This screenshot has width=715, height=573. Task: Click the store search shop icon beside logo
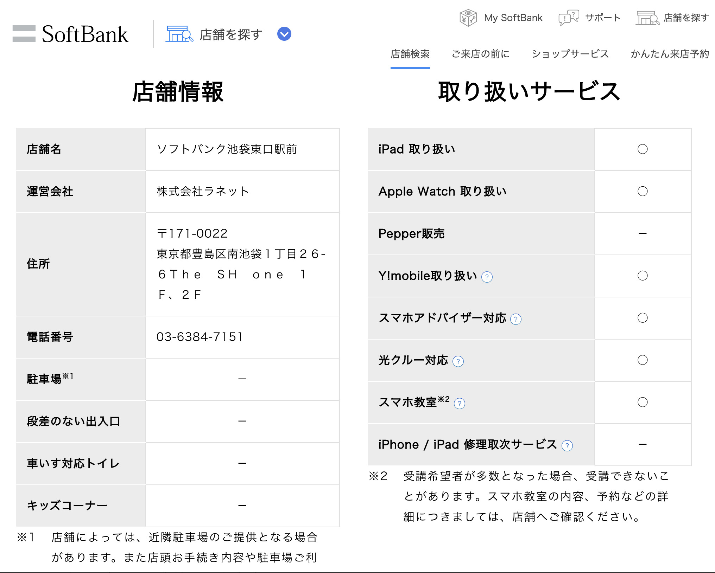point(179,34)
